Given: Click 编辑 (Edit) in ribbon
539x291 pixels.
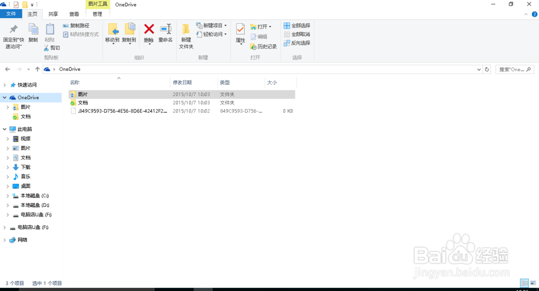Looking at the screenshot, I should coord(259,37).
